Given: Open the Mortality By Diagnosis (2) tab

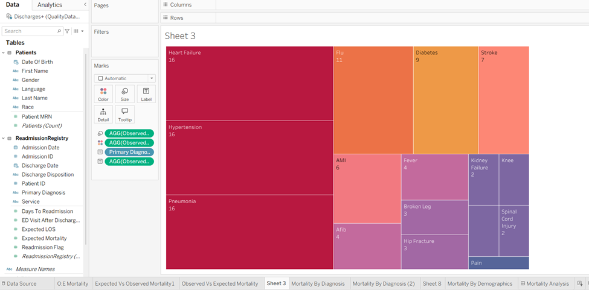Looking at the screenshot, I should click(384, 283).
